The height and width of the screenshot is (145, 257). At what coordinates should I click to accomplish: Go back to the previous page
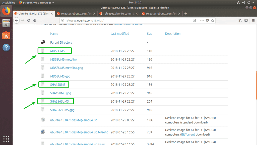coord(16,21)
